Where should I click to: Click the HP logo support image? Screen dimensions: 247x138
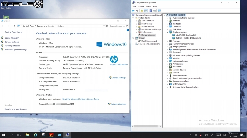pyautogui.click(x=114, y=59)
